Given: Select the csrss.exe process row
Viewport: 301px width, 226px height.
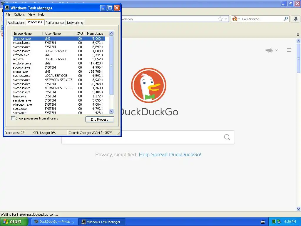Looking at the screenshot, I should (59, 109).
